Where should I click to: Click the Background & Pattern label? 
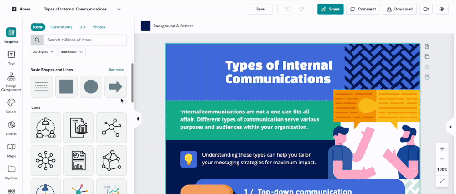[x=173, y=26]
